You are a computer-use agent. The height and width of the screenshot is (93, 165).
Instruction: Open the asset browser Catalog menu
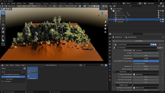tap(18, 65)
